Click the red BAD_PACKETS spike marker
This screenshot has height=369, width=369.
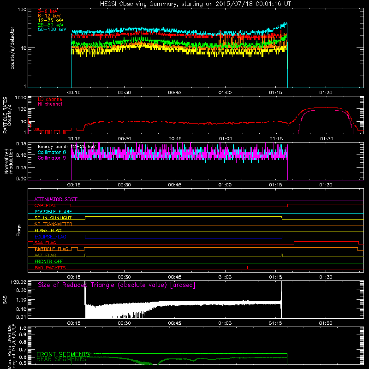click(248, 268)
